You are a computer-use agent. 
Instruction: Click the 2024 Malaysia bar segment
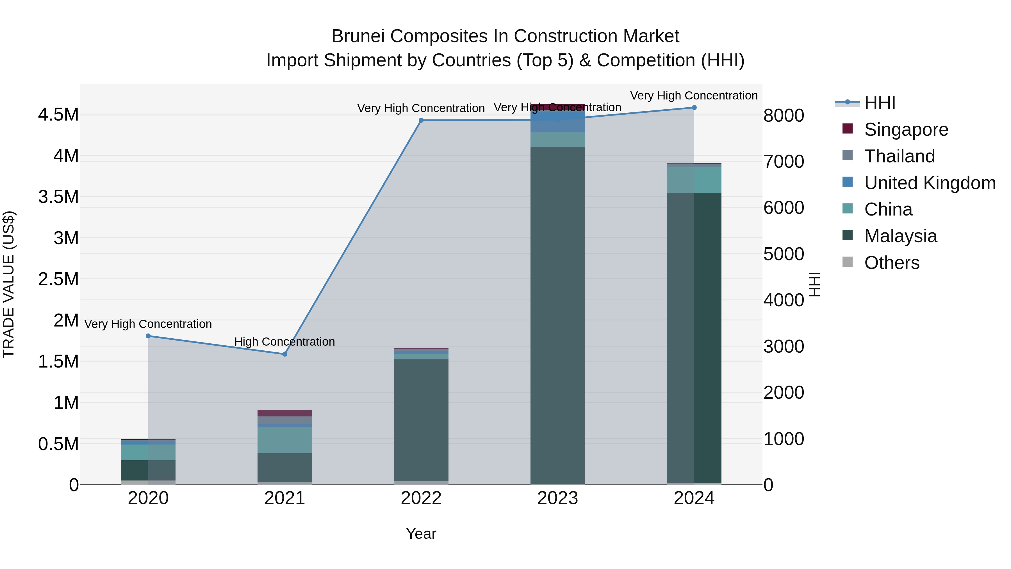pyautogui.click(x=694, y=338)
